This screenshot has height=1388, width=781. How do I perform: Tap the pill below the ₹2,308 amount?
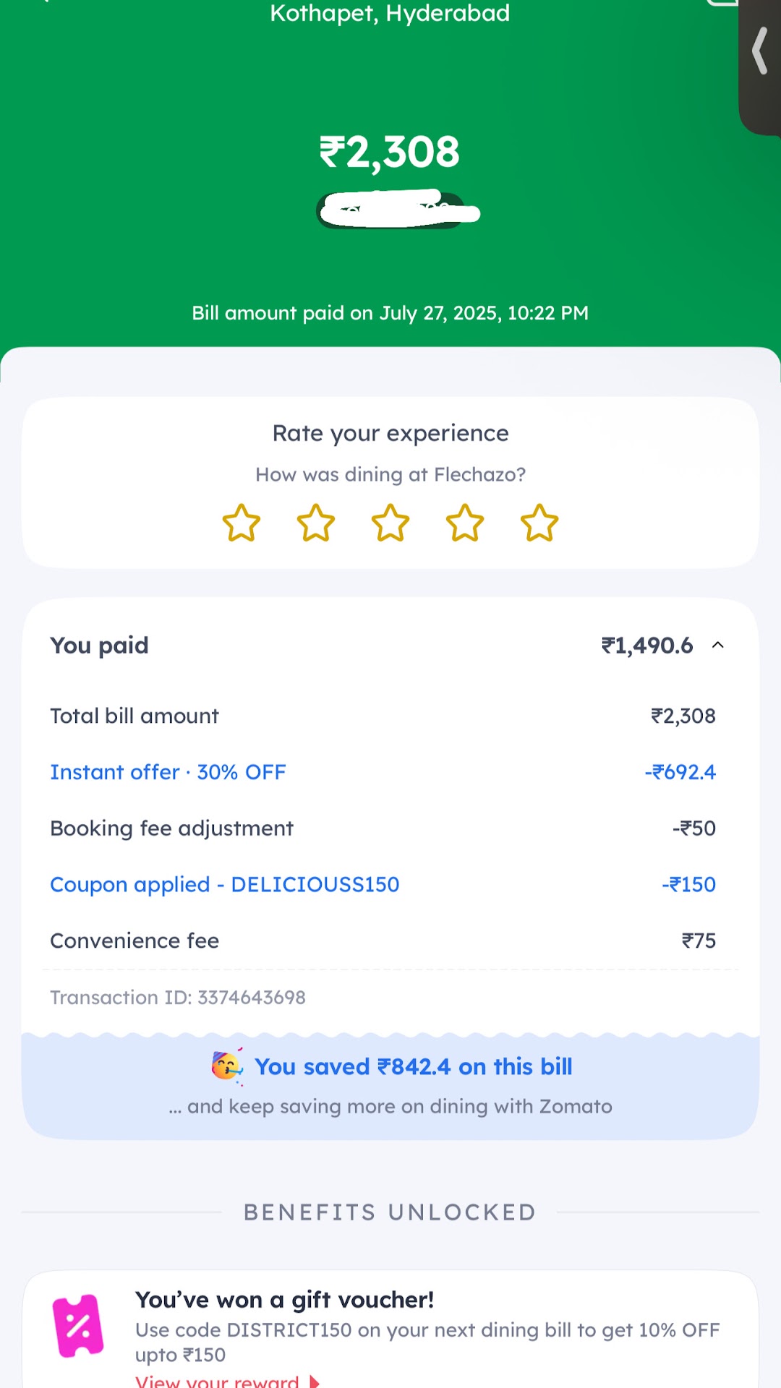(390, 210)
